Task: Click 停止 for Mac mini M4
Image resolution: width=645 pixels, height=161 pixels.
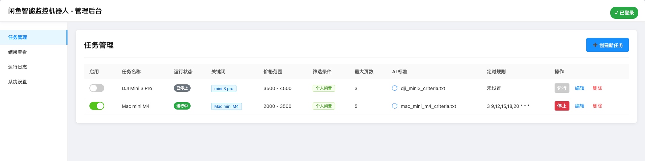Action: 562,106
